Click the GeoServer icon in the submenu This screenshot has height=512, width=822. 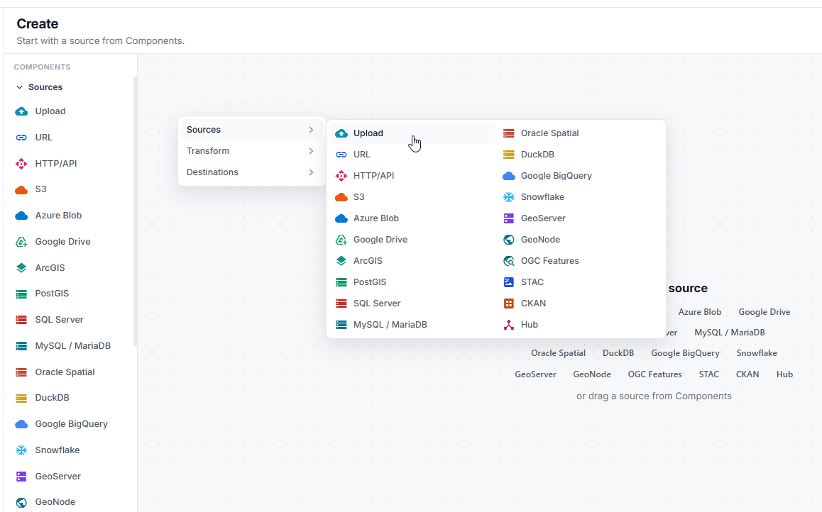508,218
